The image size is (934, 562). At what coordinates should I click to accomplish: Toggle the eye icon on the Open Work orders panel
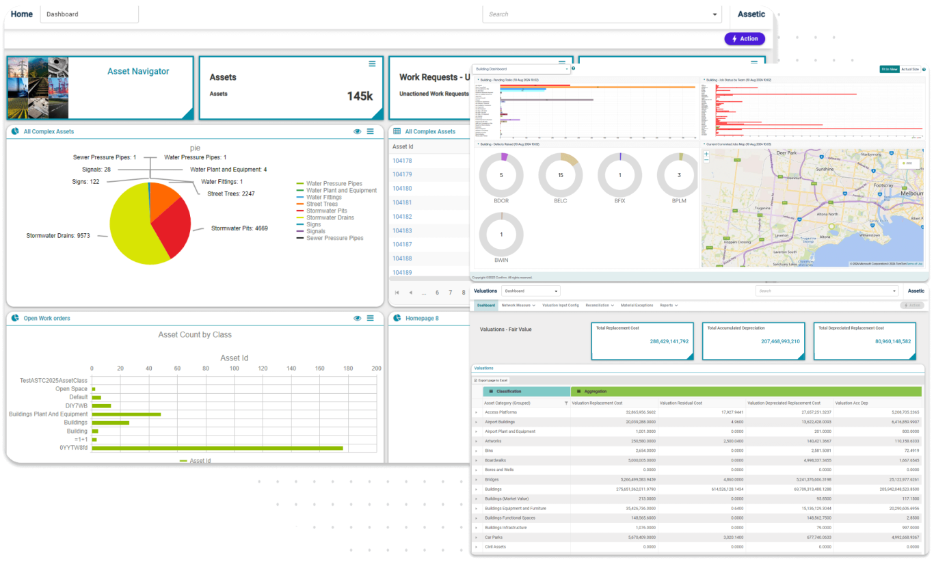coord(356,318)
